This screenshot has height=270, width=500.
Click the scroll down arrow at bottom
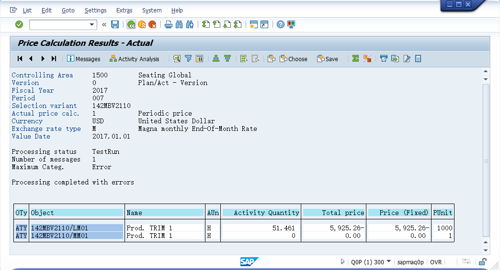point(486,250)
